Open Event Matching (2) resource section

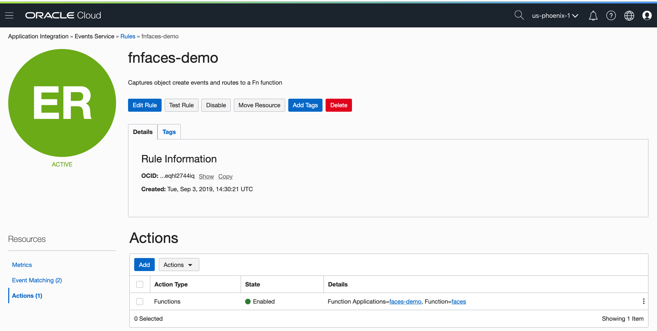[37, 280]
